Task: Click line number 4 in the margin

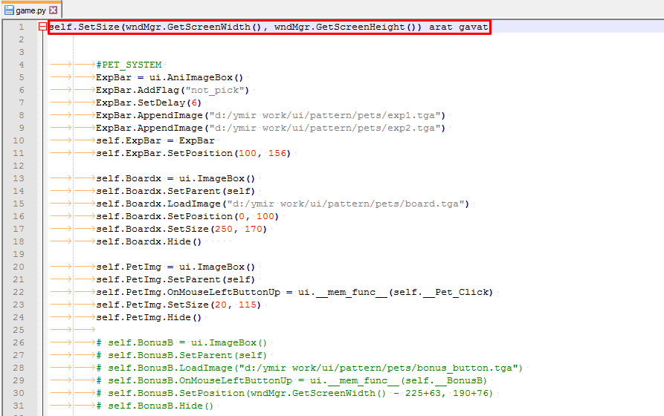Action: (x=21, y=65)
